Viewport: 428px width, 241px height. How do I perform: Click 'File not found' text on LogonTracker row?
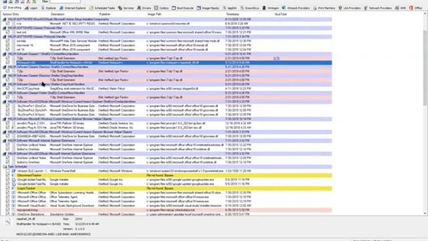click(x=160, y=188)
